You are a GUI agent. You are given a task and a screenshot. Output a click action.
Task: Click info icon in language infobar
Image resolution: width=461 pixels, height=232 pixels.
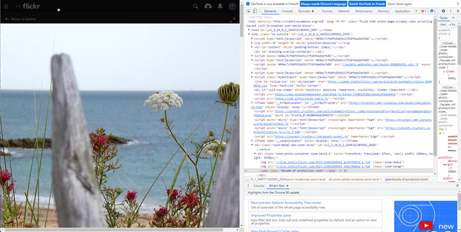point(248,4)
